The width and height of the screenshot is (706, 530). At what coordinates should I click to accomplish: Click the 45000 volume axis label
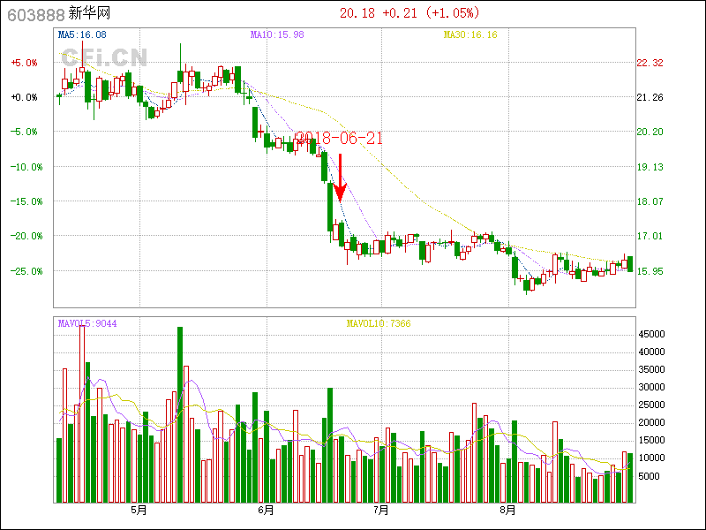point(653,334)
